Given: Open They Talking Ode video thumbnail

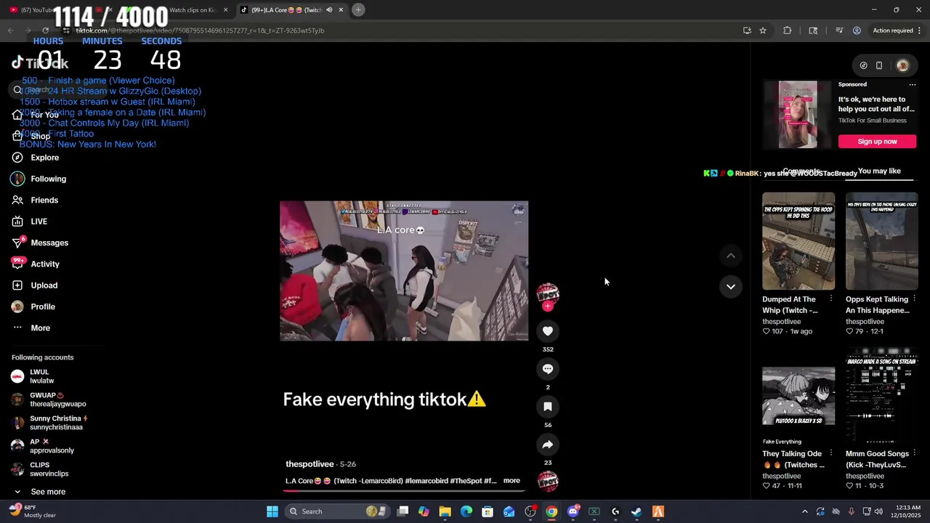Looking at the screenshot, I should [x=798, y=397].
